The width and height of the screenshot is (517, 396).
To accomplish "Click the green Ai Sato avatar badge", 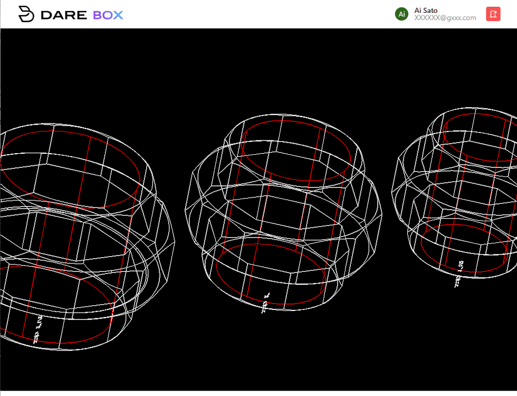I will [x=401, y=14].
